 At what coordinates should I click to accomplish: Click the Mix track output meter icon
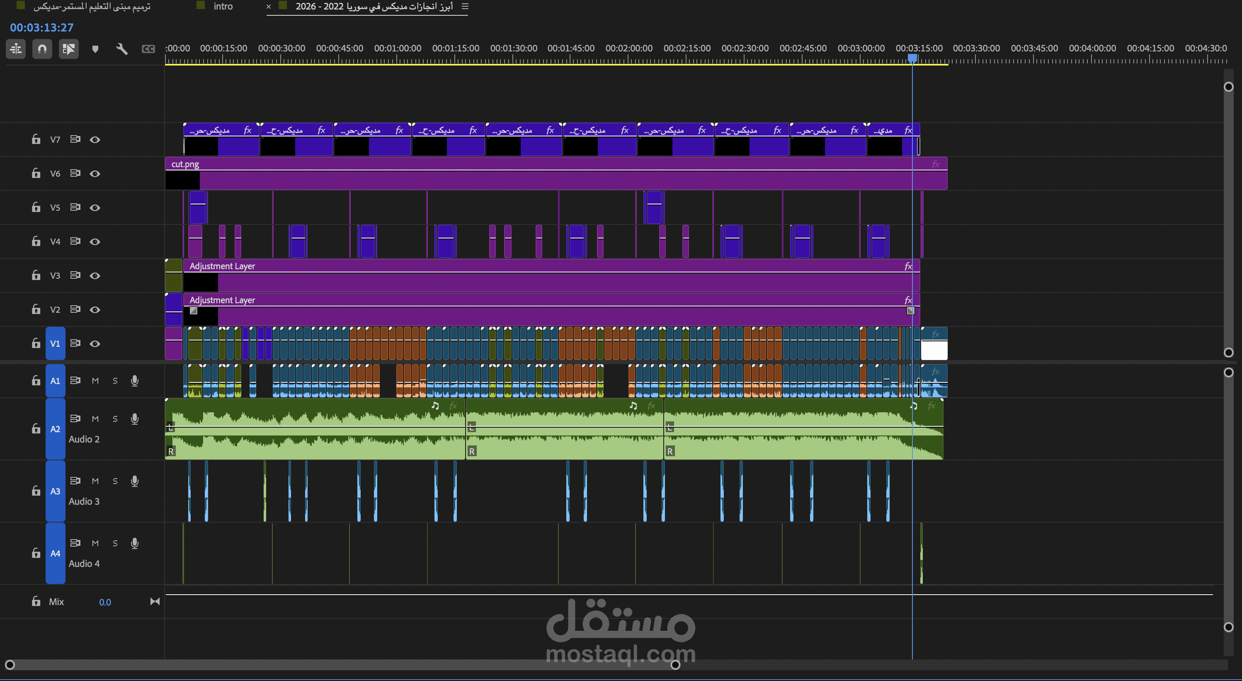click(155, 601)
